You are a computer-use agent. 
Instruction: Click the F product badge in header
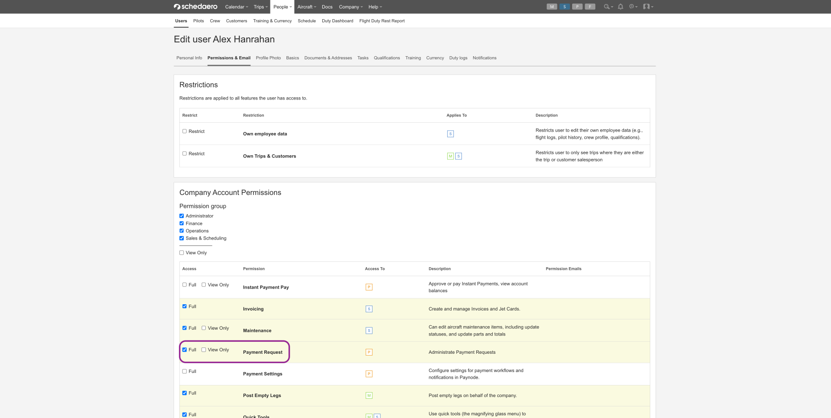590,7
